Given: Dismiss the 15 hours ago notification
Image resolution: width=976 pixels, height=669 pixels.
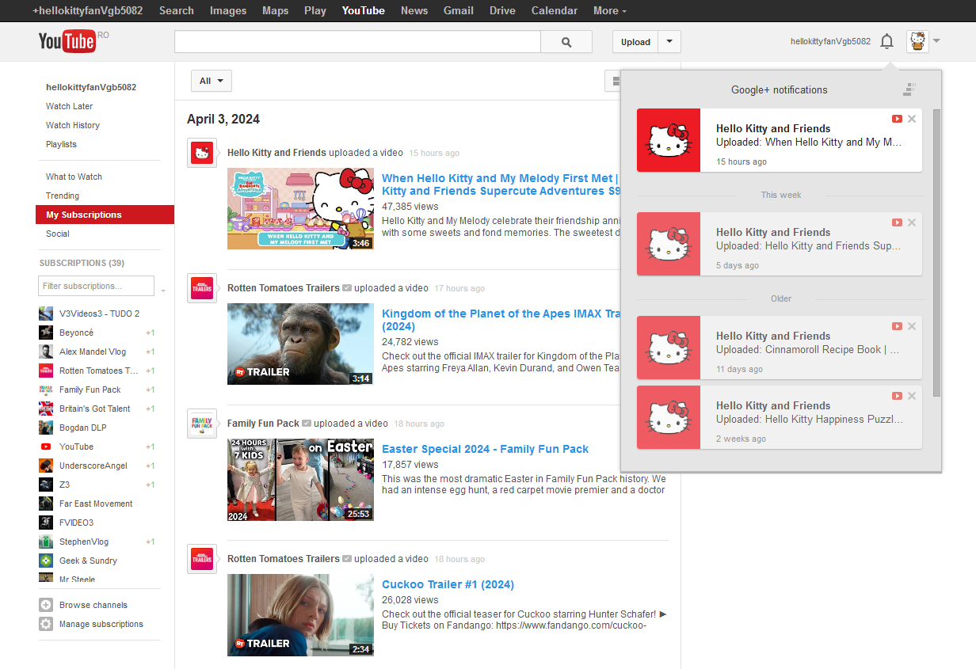Looking at the screenshot, I should [912, 119].
